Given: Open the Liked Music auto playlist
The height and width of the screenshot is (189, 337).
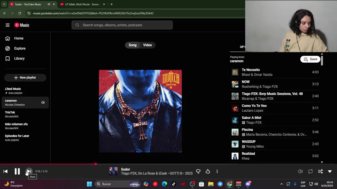Looking at the screenshot, I should click(x=25, y=91).
